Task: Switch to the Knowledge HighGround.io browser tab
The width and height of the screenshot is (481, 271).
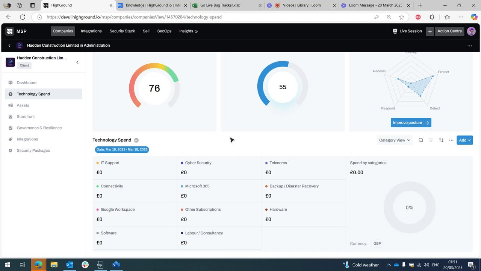Action: 152,5
